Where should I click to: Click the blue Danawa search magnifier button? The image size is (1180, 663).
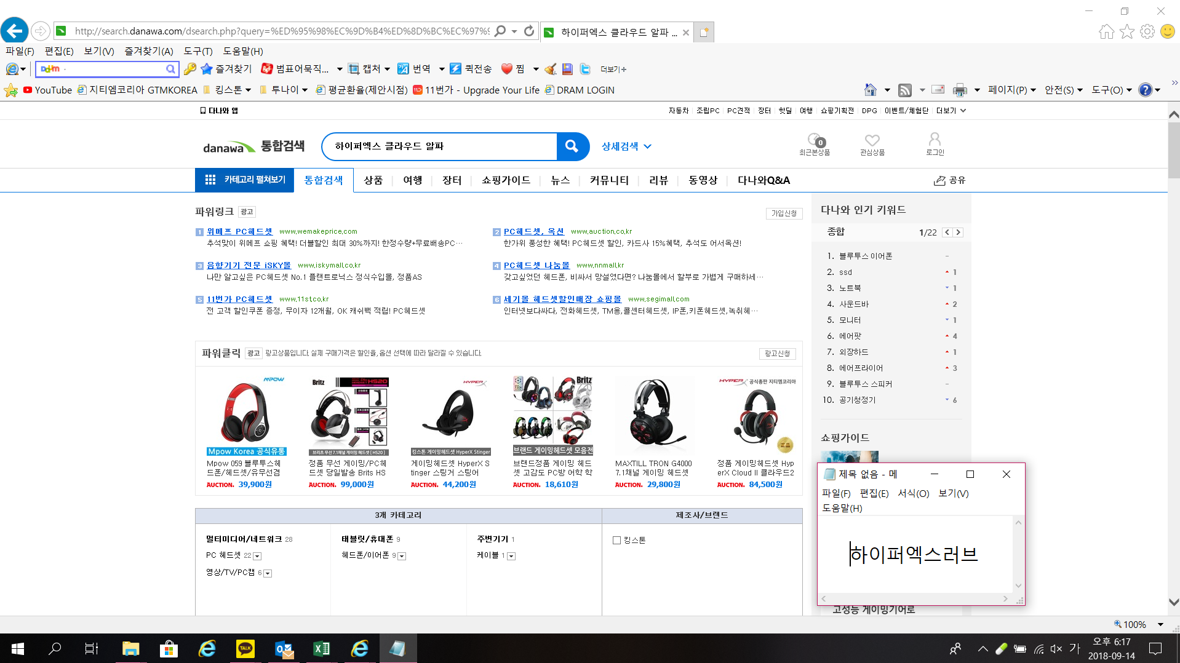572,146
